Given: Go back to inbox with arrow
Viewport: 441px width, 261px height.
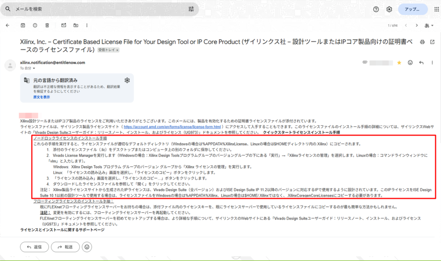Looking at the screenshot, I should point(8,25).
